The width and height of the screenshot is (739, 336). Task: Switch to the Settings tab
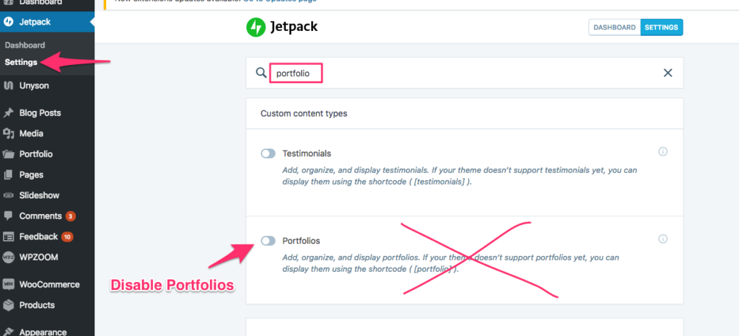(661, 27)
